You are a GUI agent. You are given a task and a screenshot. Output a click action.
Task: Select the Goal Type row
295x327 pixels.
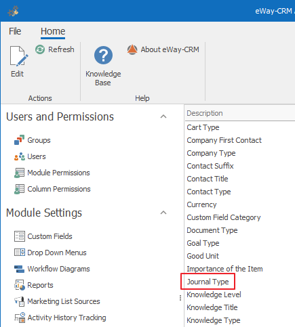(x=239, y=243)
